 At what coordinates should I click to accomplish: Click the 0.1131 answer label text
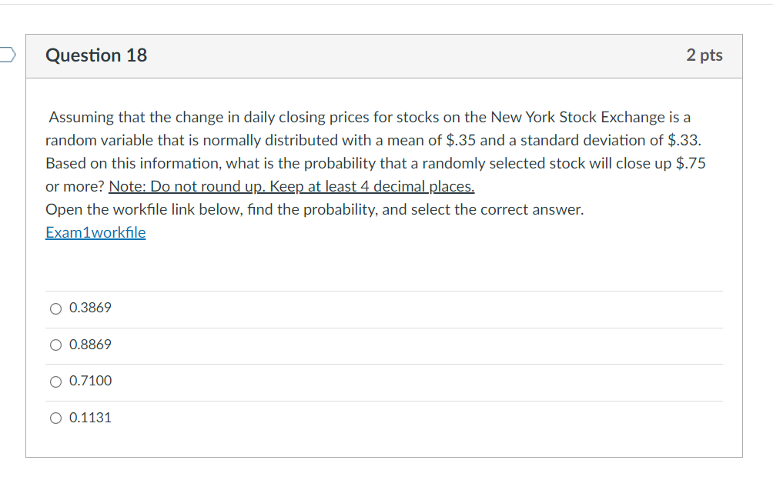click(90, 418)
